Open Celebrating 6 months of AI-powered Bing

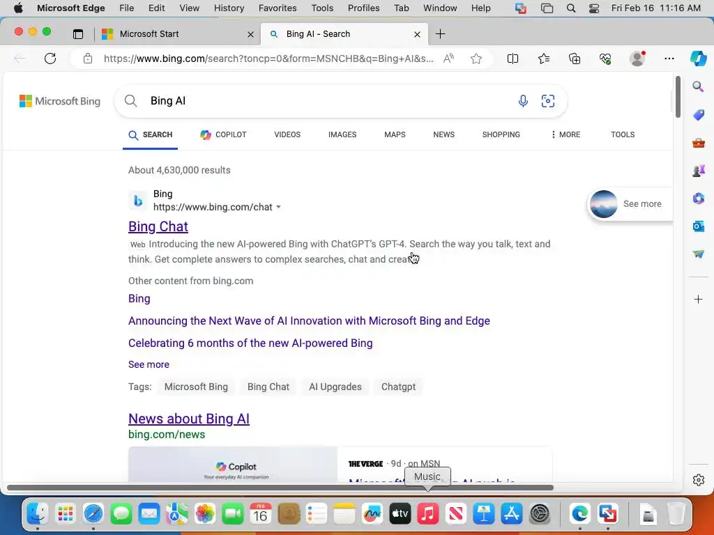pyautogui.click(x=250, y=343)
